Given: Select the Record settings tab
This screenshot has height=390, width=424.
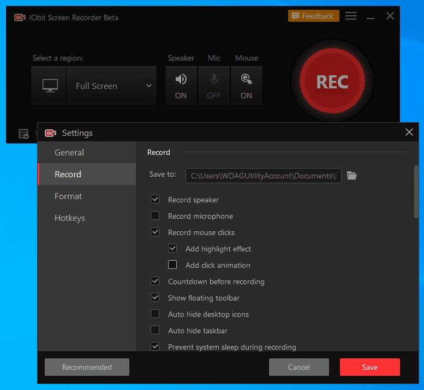Looking at the screenshot, I should (x=87, y=175).
